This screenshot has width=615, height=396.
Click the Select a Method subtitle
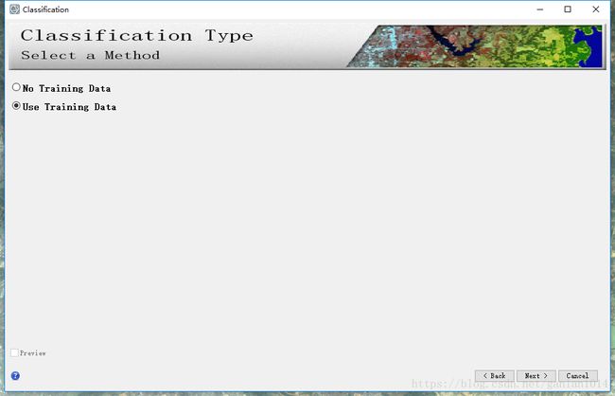click(90, 55)
